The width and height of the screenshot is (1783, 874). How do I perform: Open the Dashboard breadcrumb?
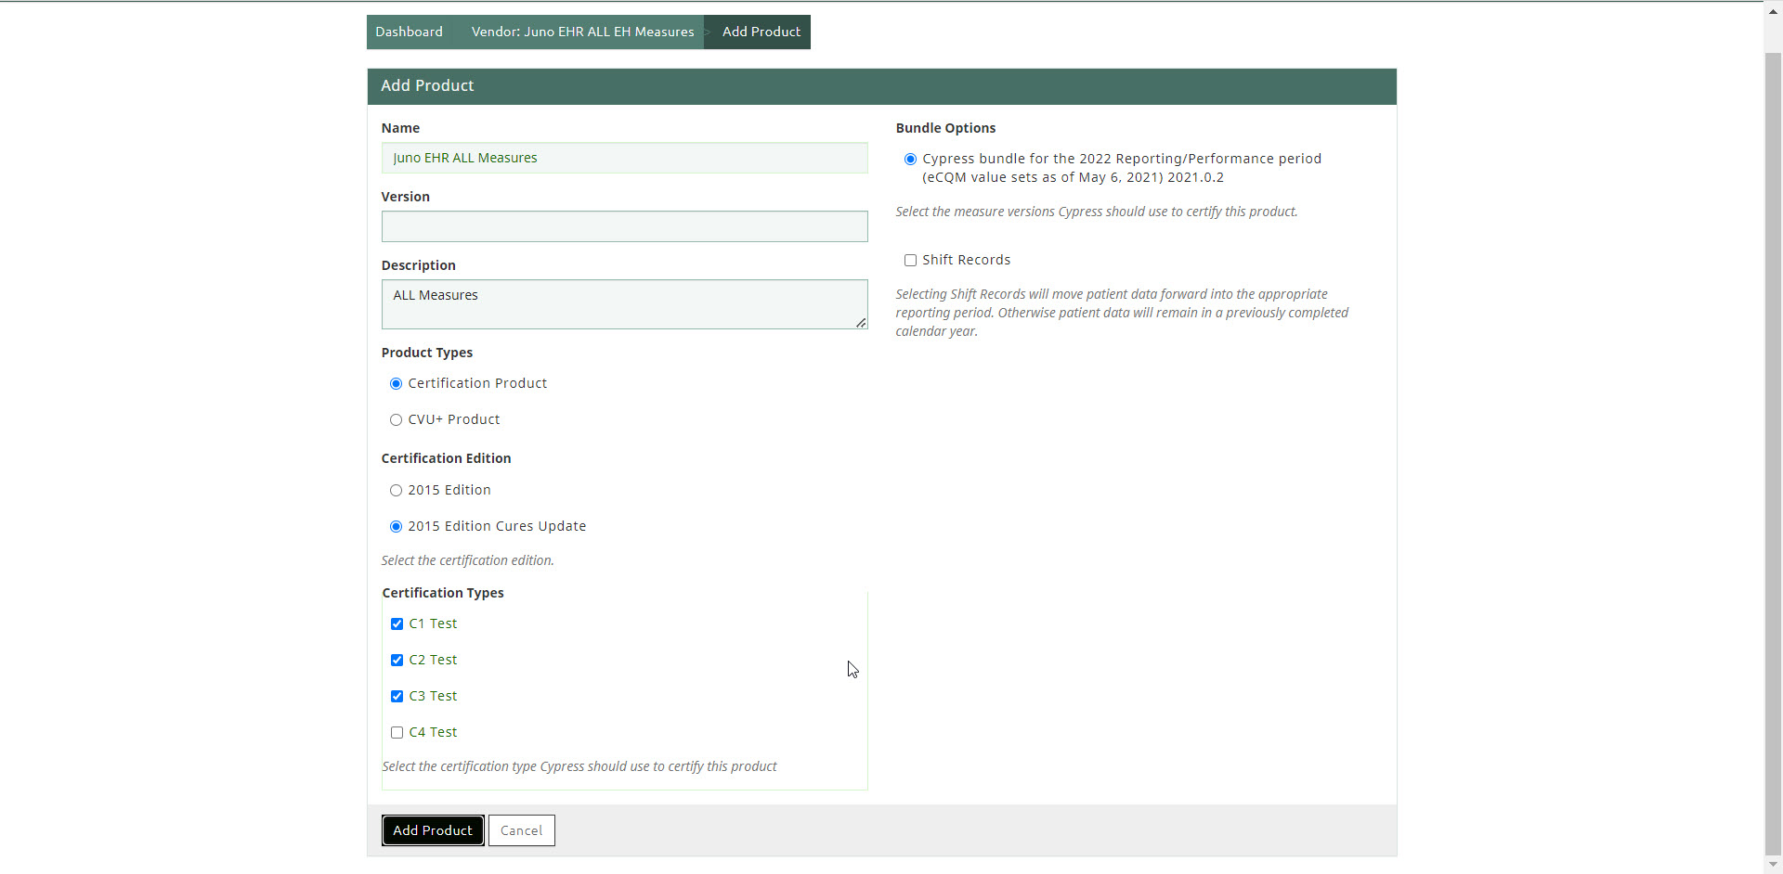pyautogui.click(x=409, y=32)
